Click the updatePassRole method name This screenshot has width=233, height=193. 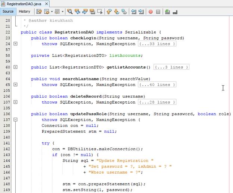click(88, 114)
